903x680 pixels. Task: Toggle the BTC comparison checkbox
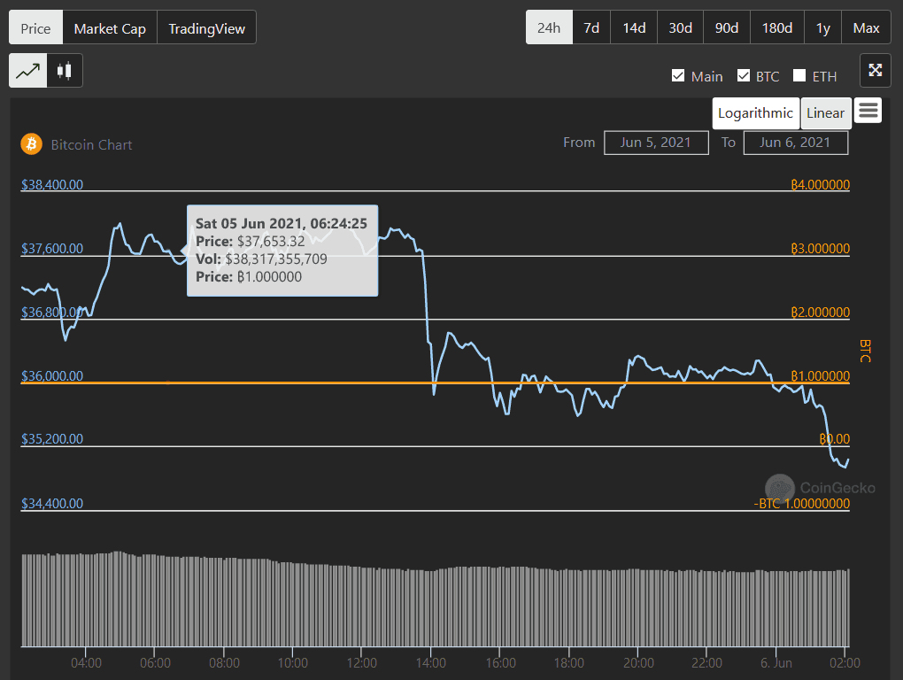coord(744,76)
